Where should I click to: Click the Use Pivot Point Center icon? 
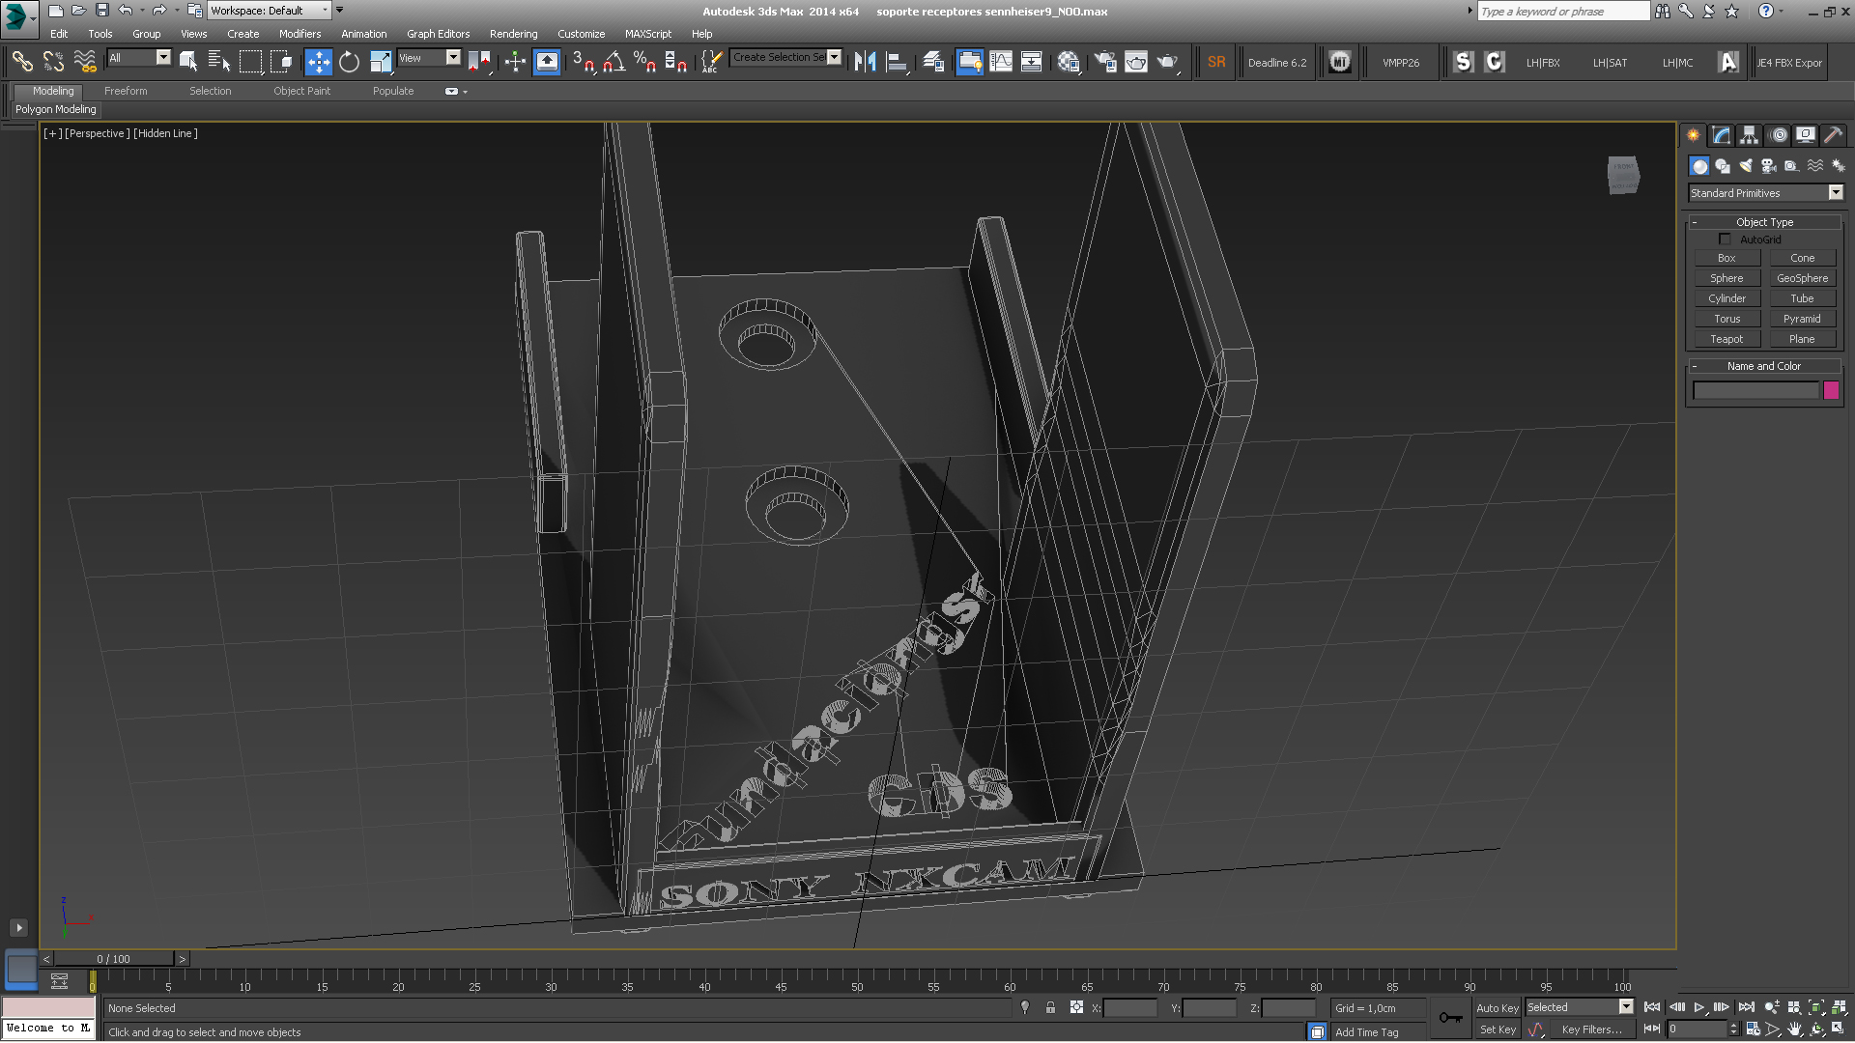point(480,62)
